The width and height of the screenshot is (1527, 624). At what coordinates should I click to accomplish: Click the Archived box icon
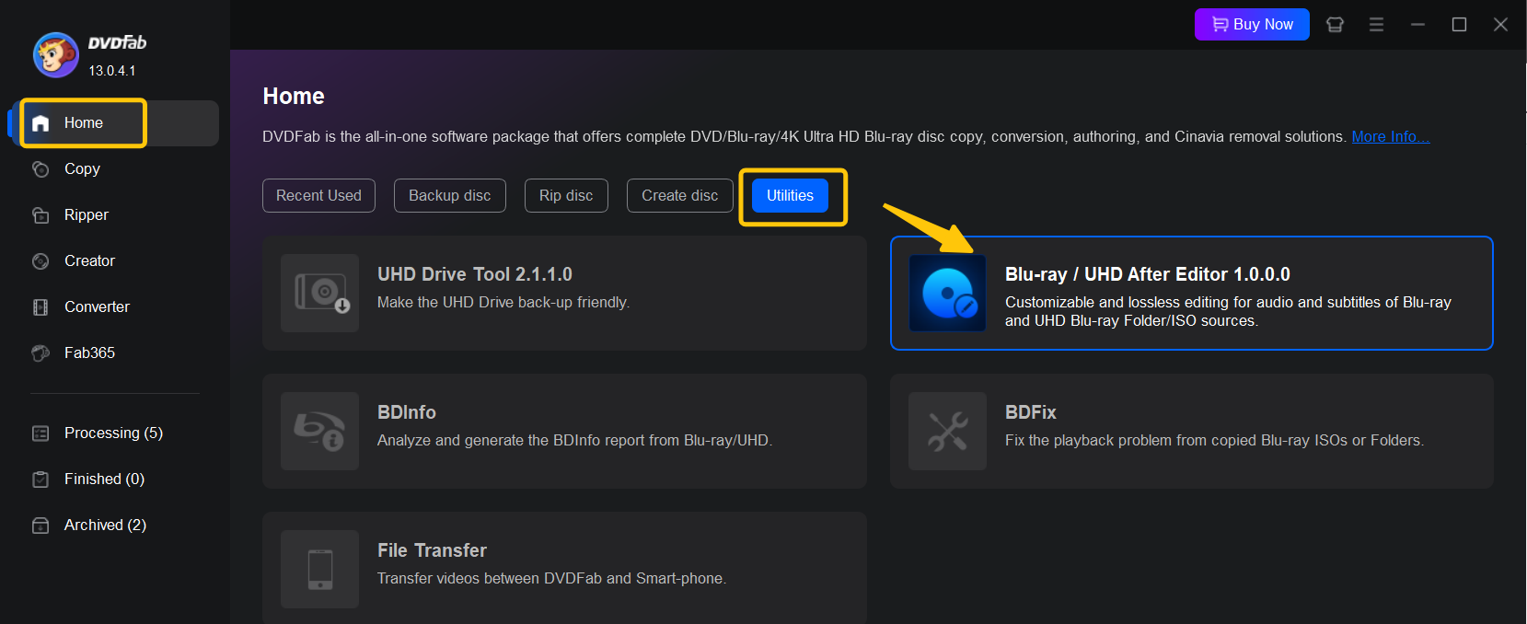coord(40,526)
